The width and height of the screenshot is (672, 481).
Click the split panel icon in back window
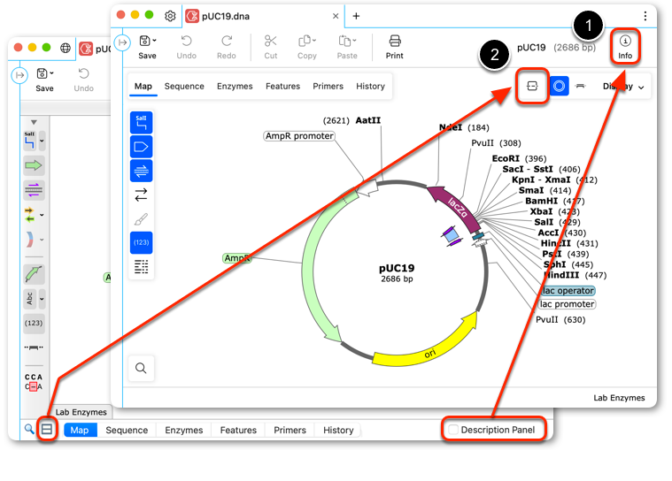click(x=47, y=429)
